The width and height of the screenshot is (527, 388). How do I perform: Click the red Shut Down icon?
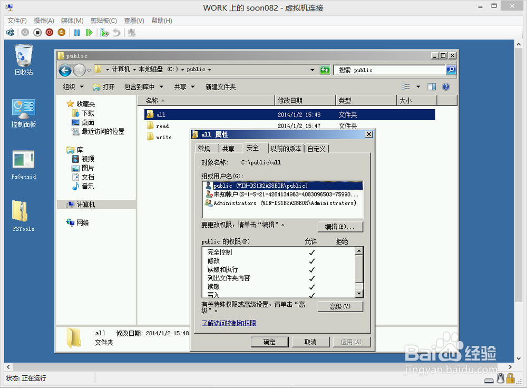50,33
